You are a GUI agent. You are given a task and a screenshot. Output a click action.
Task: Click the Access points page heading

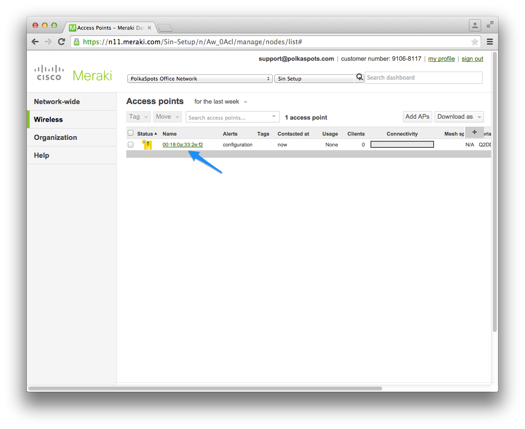[x=155, y=101]
